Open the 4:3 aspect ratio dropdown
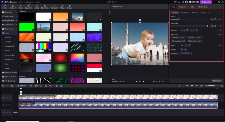 click(154, 82)
